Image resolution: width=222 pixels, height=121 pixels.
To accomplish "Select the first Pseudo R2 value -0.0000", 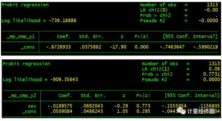I will coord(208,20).
